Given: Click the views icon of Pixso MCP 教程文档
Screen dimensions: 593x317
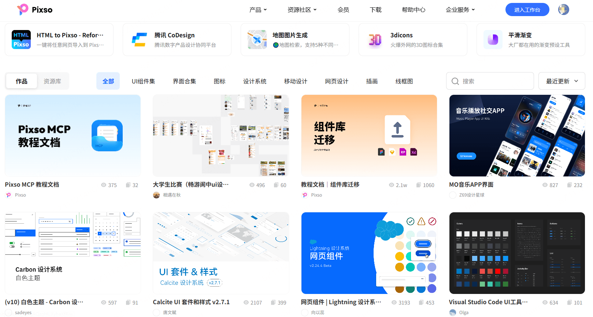Looking at the screenshot, I should [x=104, y=185].
